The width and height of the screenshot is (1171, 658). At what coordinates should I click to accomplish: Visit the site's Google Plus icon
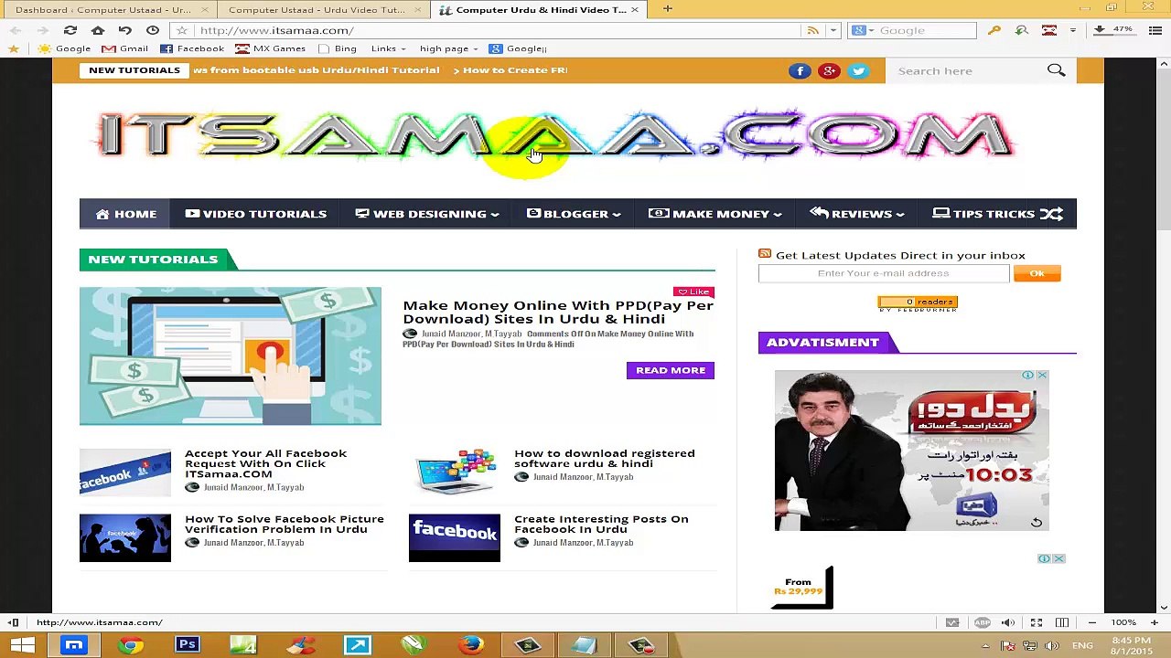click(x=829, y=70)
